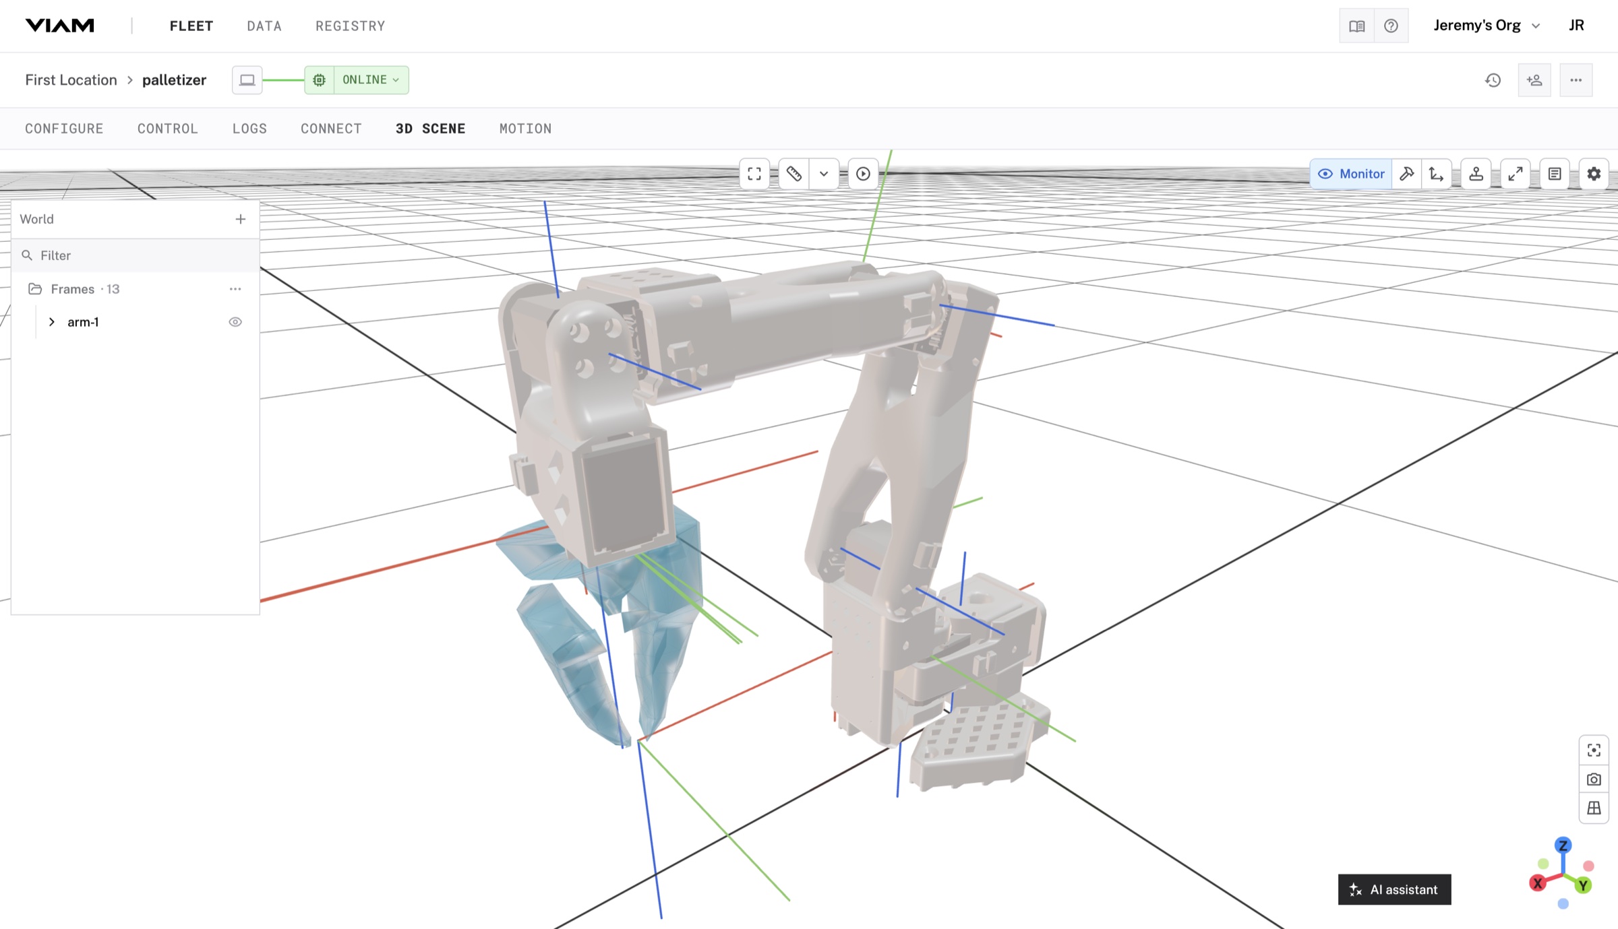The width and height of the screenshot is (1618, 929).
Task: Open the documentation book icon
Action: pos(1356,26)
